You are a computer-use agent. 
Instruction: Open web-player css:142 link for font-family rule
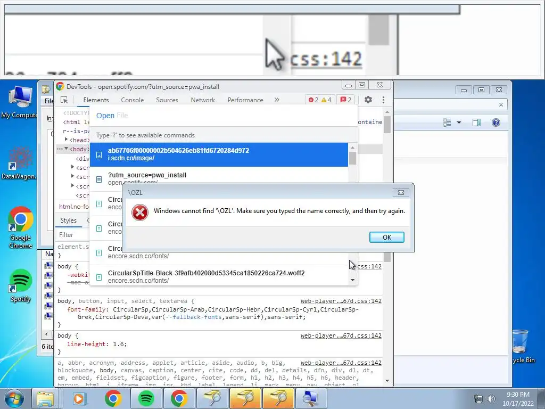tap(341, 301)
